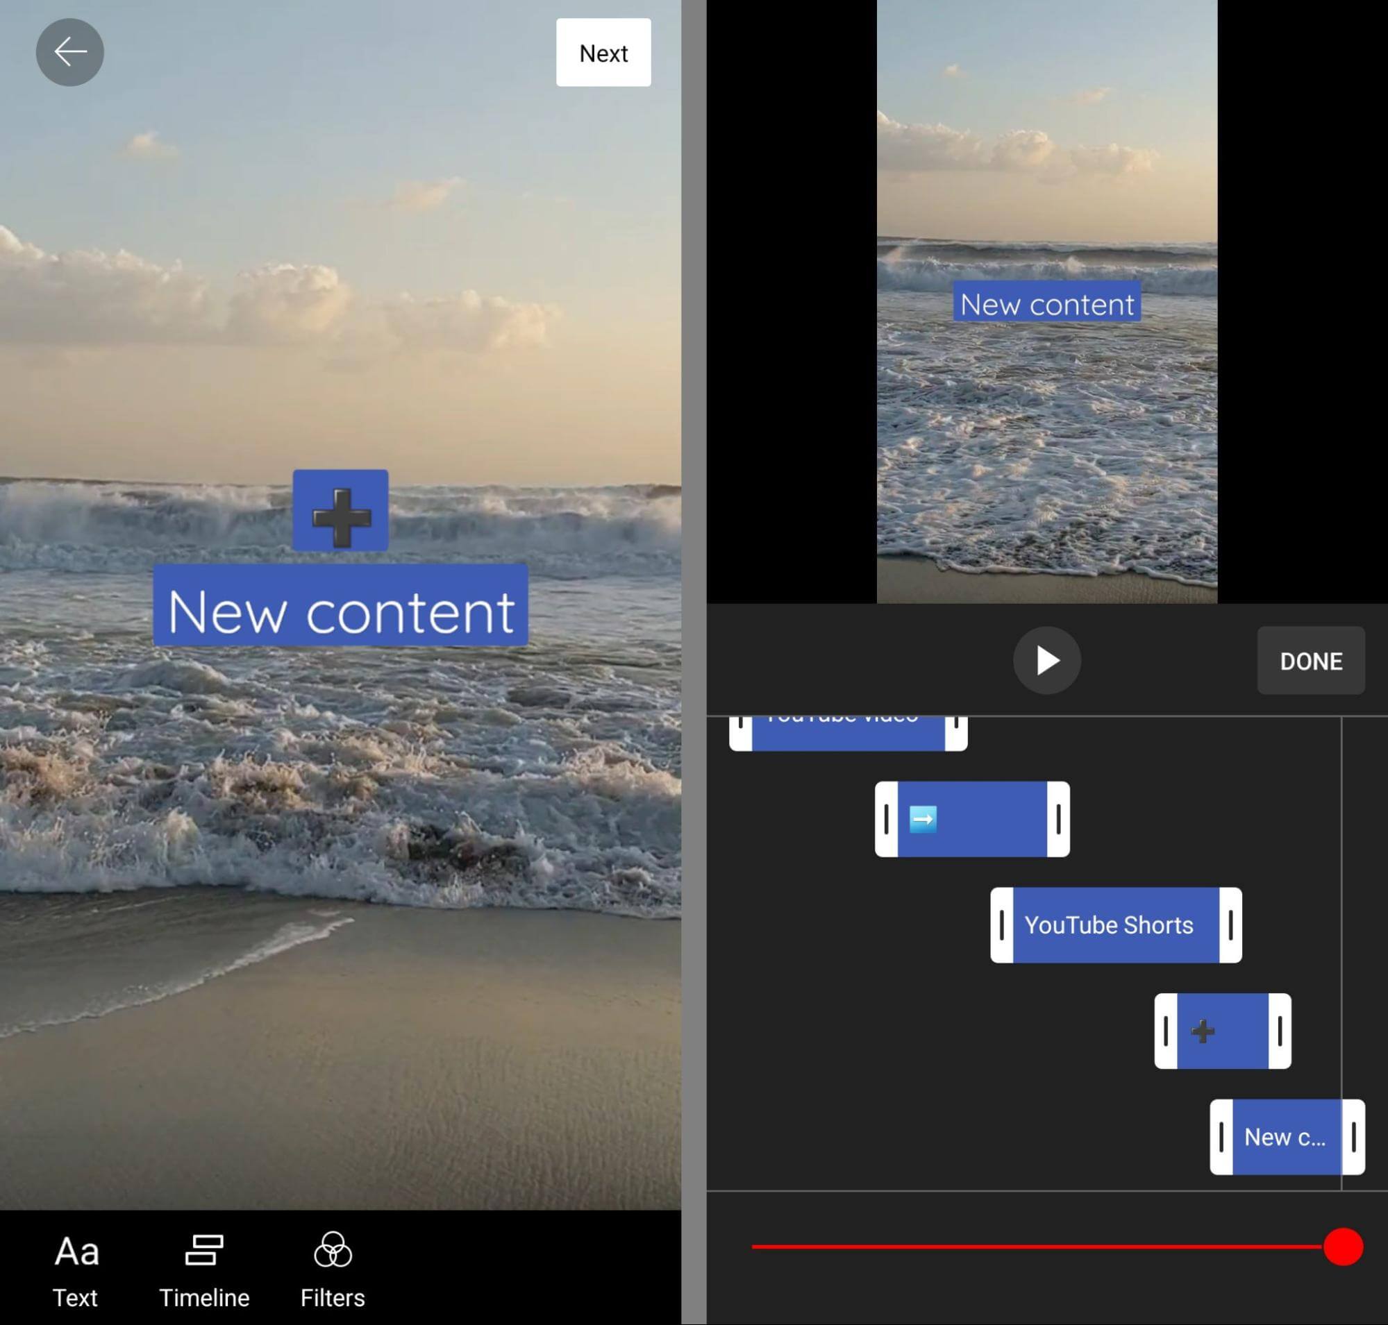
Task: Click the plus icon on timeline clip
Action: (x=1203, y=1030)
